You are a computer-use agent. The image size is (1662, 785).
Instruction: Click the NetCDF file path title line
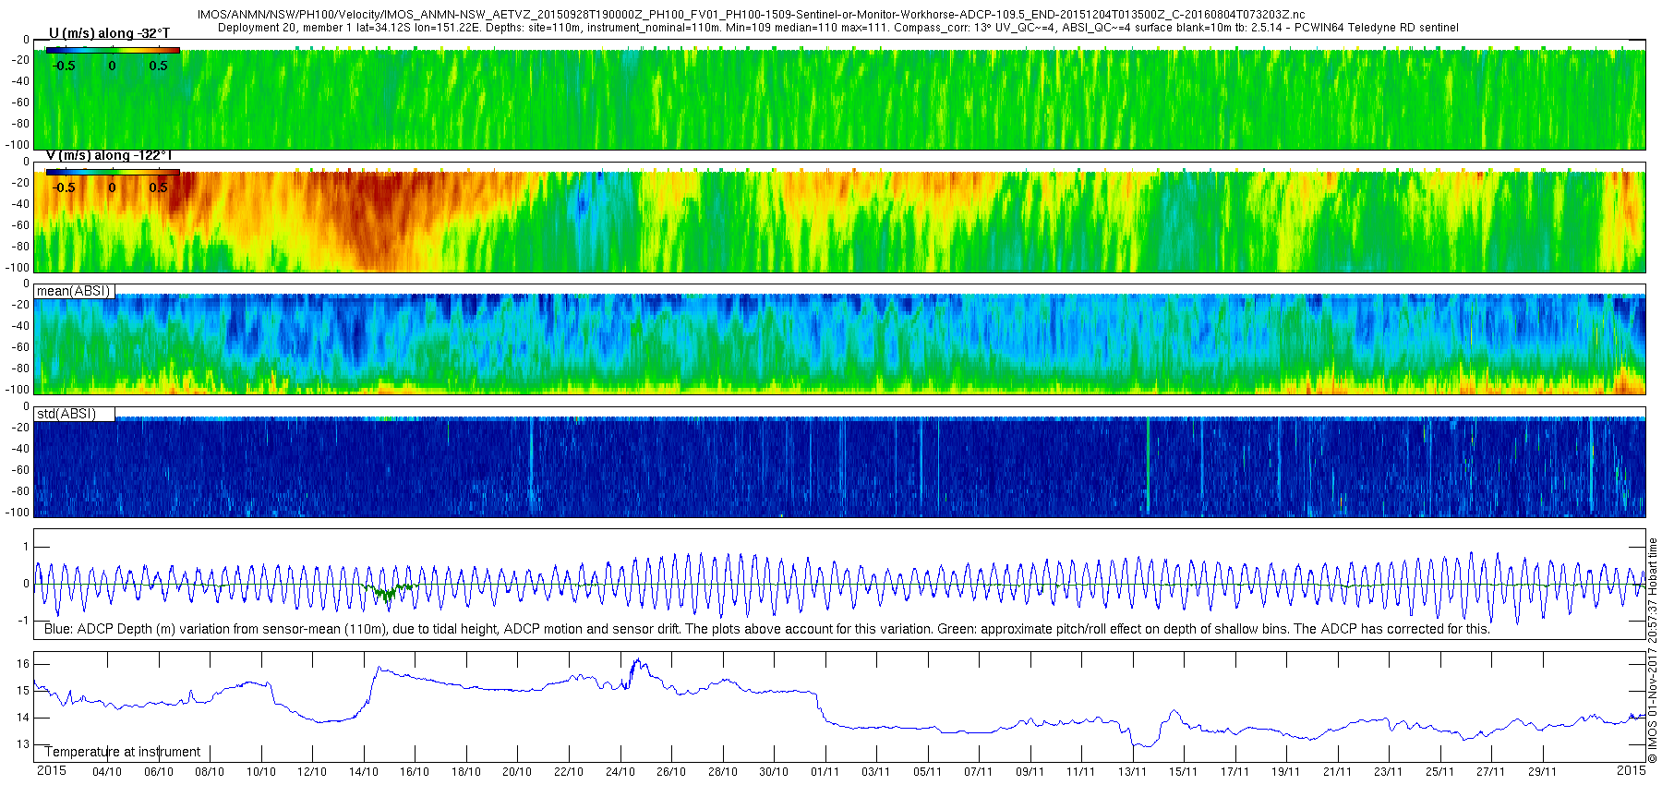(752, 15)
